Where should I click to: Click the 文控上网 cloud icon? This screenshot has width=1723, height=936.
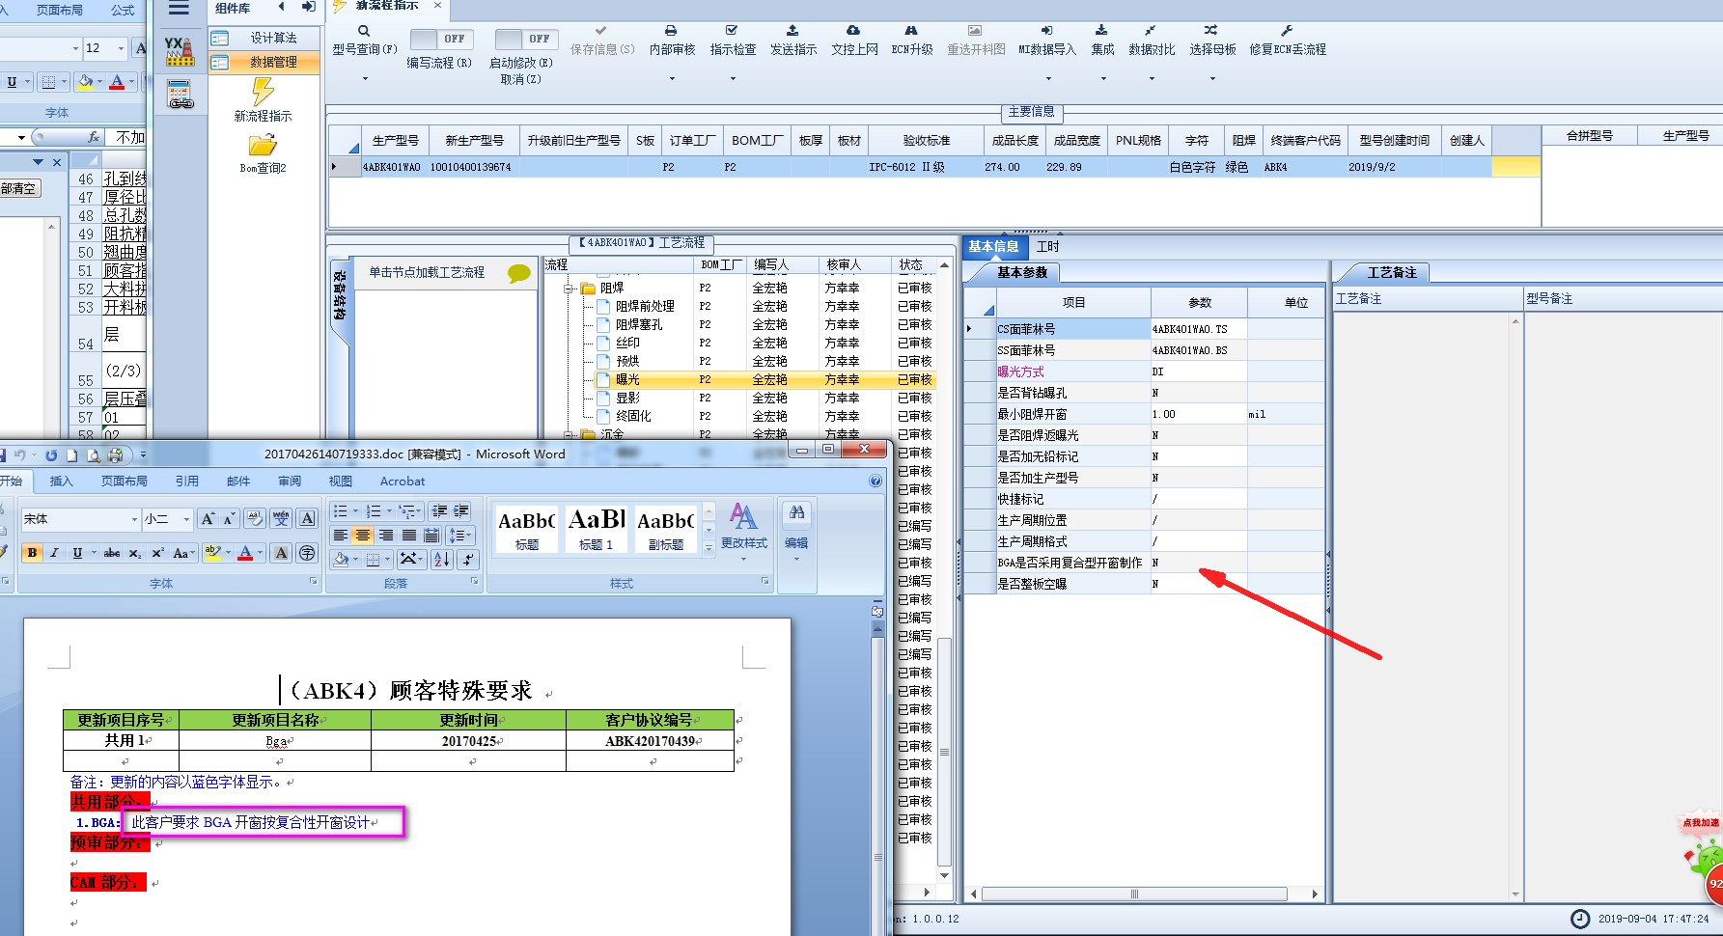pos(853,31)
